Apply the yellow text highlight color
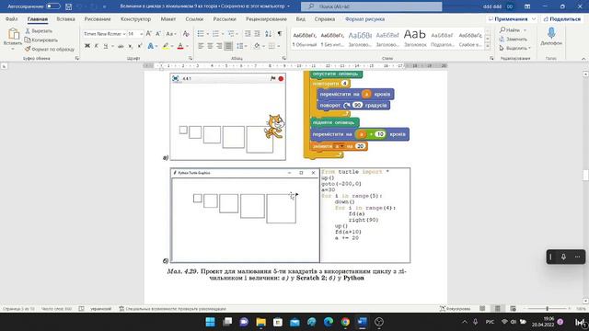The height and width of the screenshot is (331, 589). click(166, 46)
